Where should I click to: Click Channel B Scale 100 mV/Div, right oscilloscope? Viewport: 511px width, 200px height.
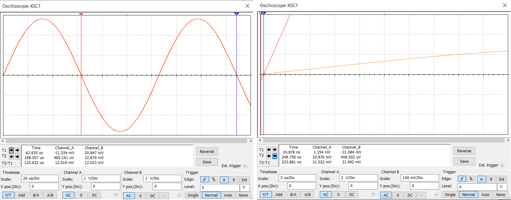click(x=420, y=178)
